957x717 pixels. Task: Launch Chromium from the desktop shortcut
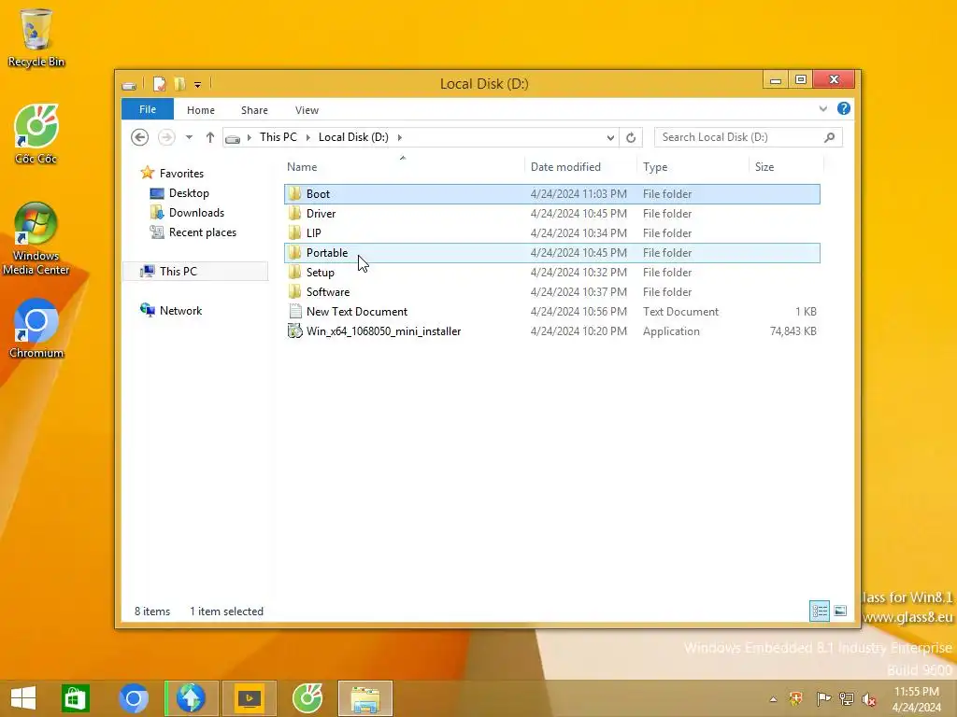(36, 329)
